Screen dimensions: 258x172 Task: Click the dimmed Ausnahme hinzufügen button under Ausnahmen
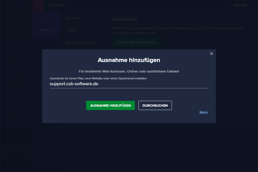click(x=137, y=43)
